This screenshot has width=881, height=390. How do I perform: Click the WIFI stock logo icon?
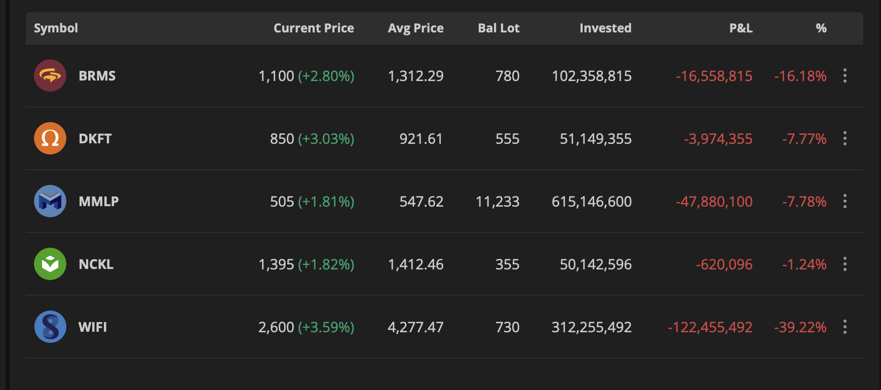[50, 327]
